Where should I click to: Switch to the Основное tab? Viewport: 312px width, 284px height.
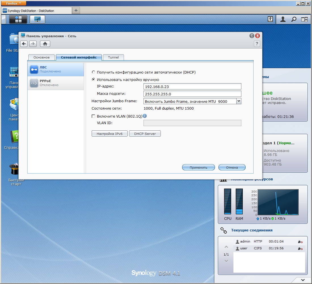click(x=41, y=57)
